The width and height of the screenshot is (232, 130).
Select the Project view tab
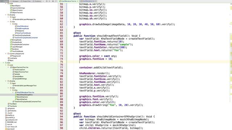point(5,1)
